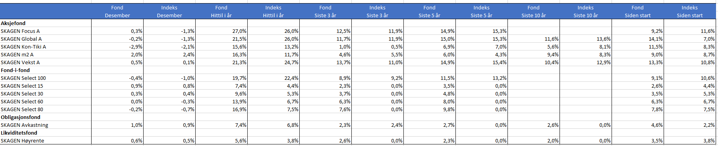Select the Fond-i-fond section heading
Viewport: 718px width, 146px height.
click(x=15, y=70)
